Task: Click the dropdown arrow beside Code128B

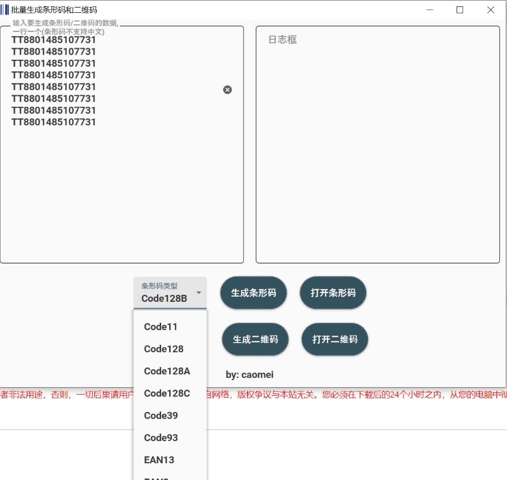Action: pyautogui.click(x=199, y=293)
